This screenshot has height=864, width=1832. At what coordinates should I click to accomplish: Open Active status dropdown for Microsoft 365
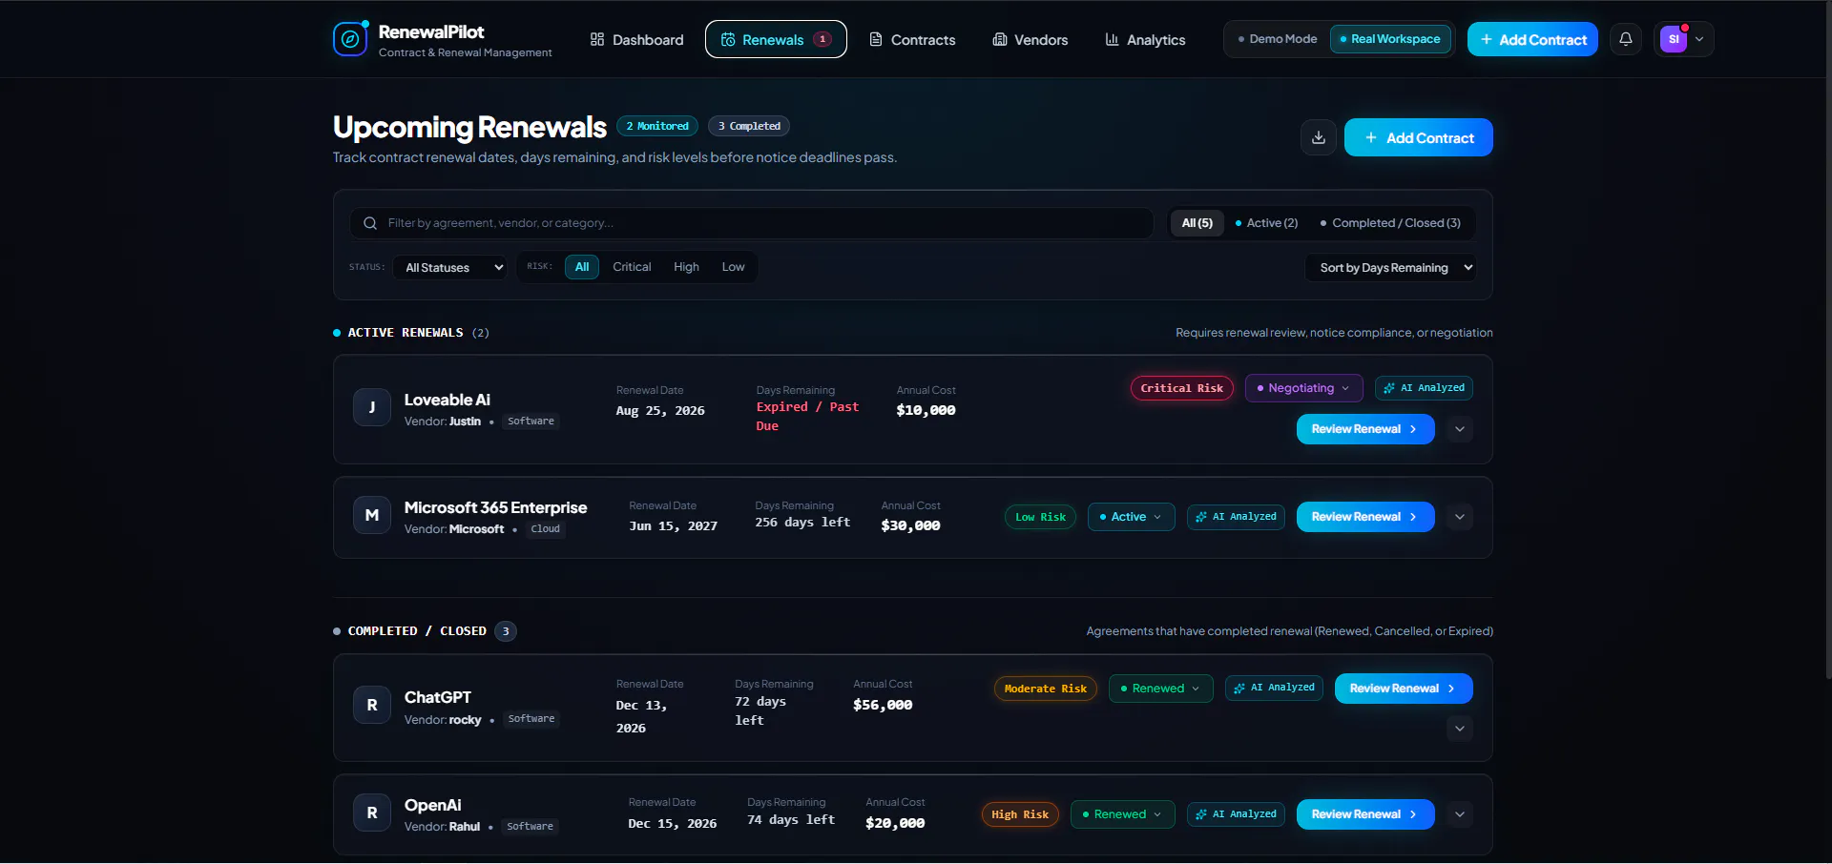(1131, 517)
